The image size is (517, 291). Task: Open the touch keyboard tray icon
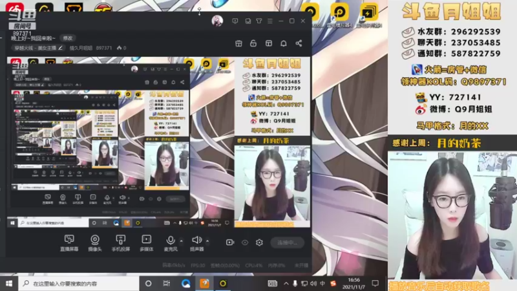pos(272,283)
